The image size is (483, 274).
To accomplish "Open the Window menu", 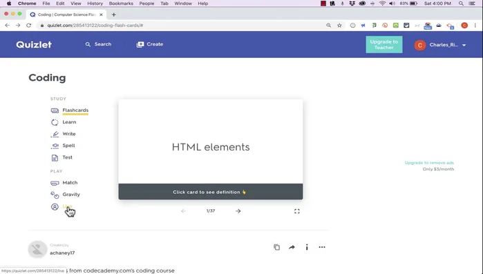I will click(x=183, y=3).
